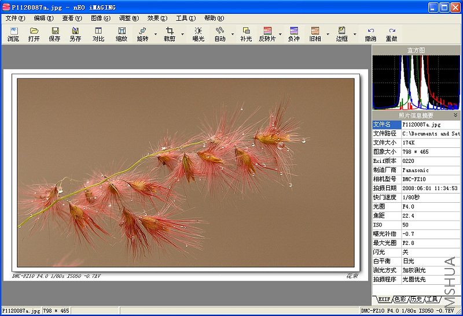463x316 pixels.
Task: Collapse the 照片信息摘要 panel chevron
Action: (455, 116)
